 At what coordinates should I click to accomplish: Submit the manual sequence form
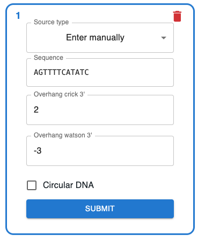[x=100, y=209]
